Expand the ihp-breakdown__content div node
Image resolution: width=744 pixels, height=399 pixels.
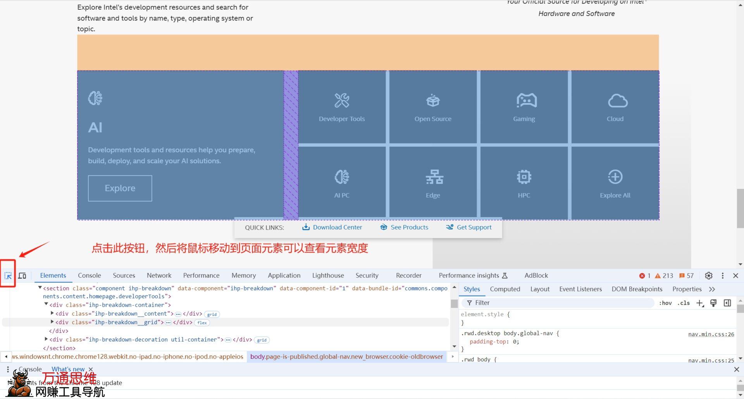point(53,313)
